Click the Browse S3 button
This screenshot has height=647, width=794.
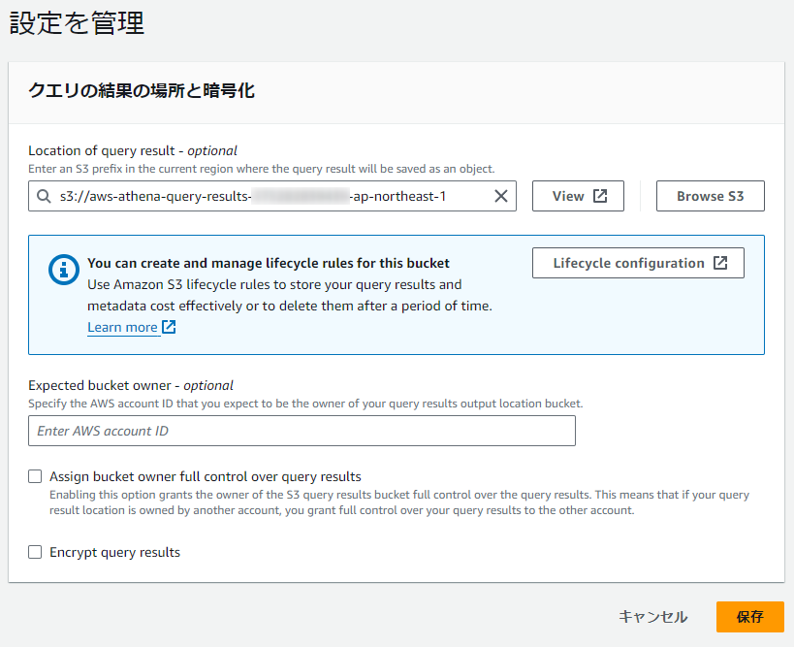point(710,195)
